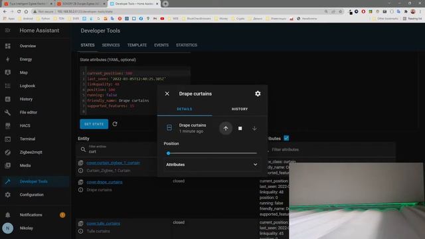Viewport: 425px width, 239px height.
Task: Click in the Filter attributes field
Action: click(x=332, y=149)
